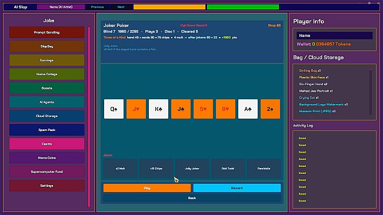Click the orange progress bar
The height and width of the screenshot is (215, 383).
coord(169,7)
